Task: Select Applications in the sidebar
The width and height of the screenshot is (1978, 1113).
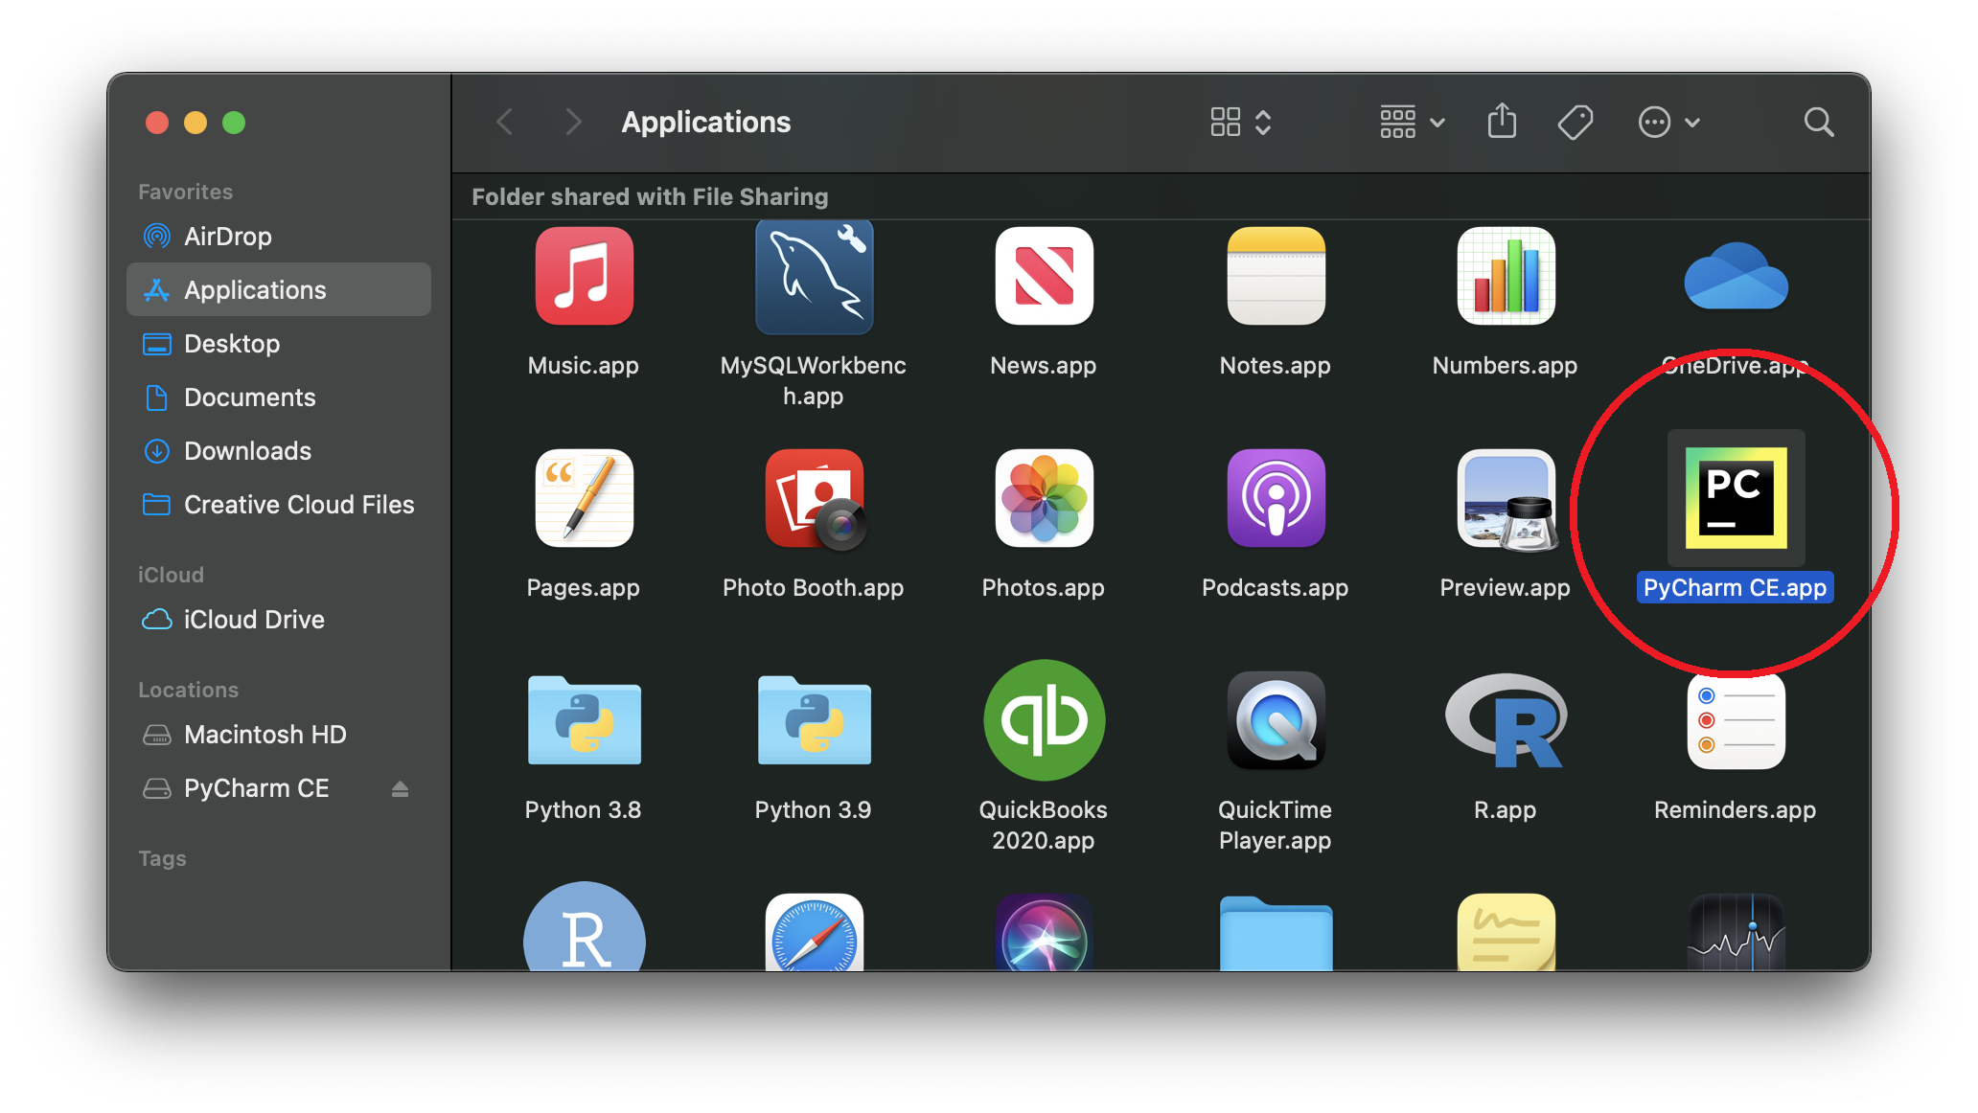Action: [x=279, y=289]
